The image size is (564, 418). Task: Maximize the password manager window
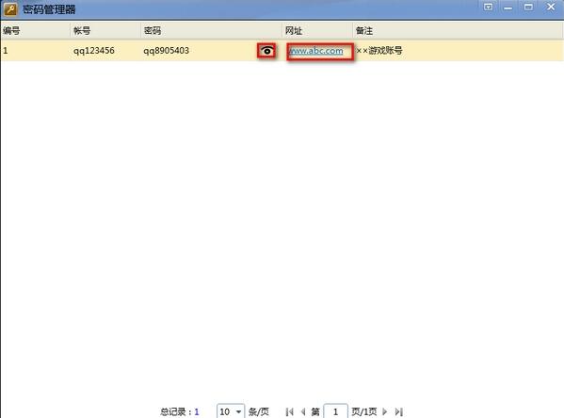pos(528,7)
